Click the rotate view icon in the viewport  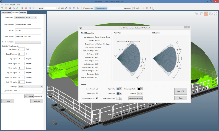pos(210,14)
